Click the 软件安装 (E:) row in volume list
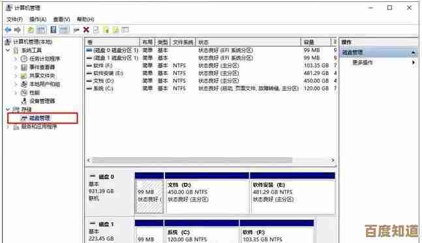 211,73
